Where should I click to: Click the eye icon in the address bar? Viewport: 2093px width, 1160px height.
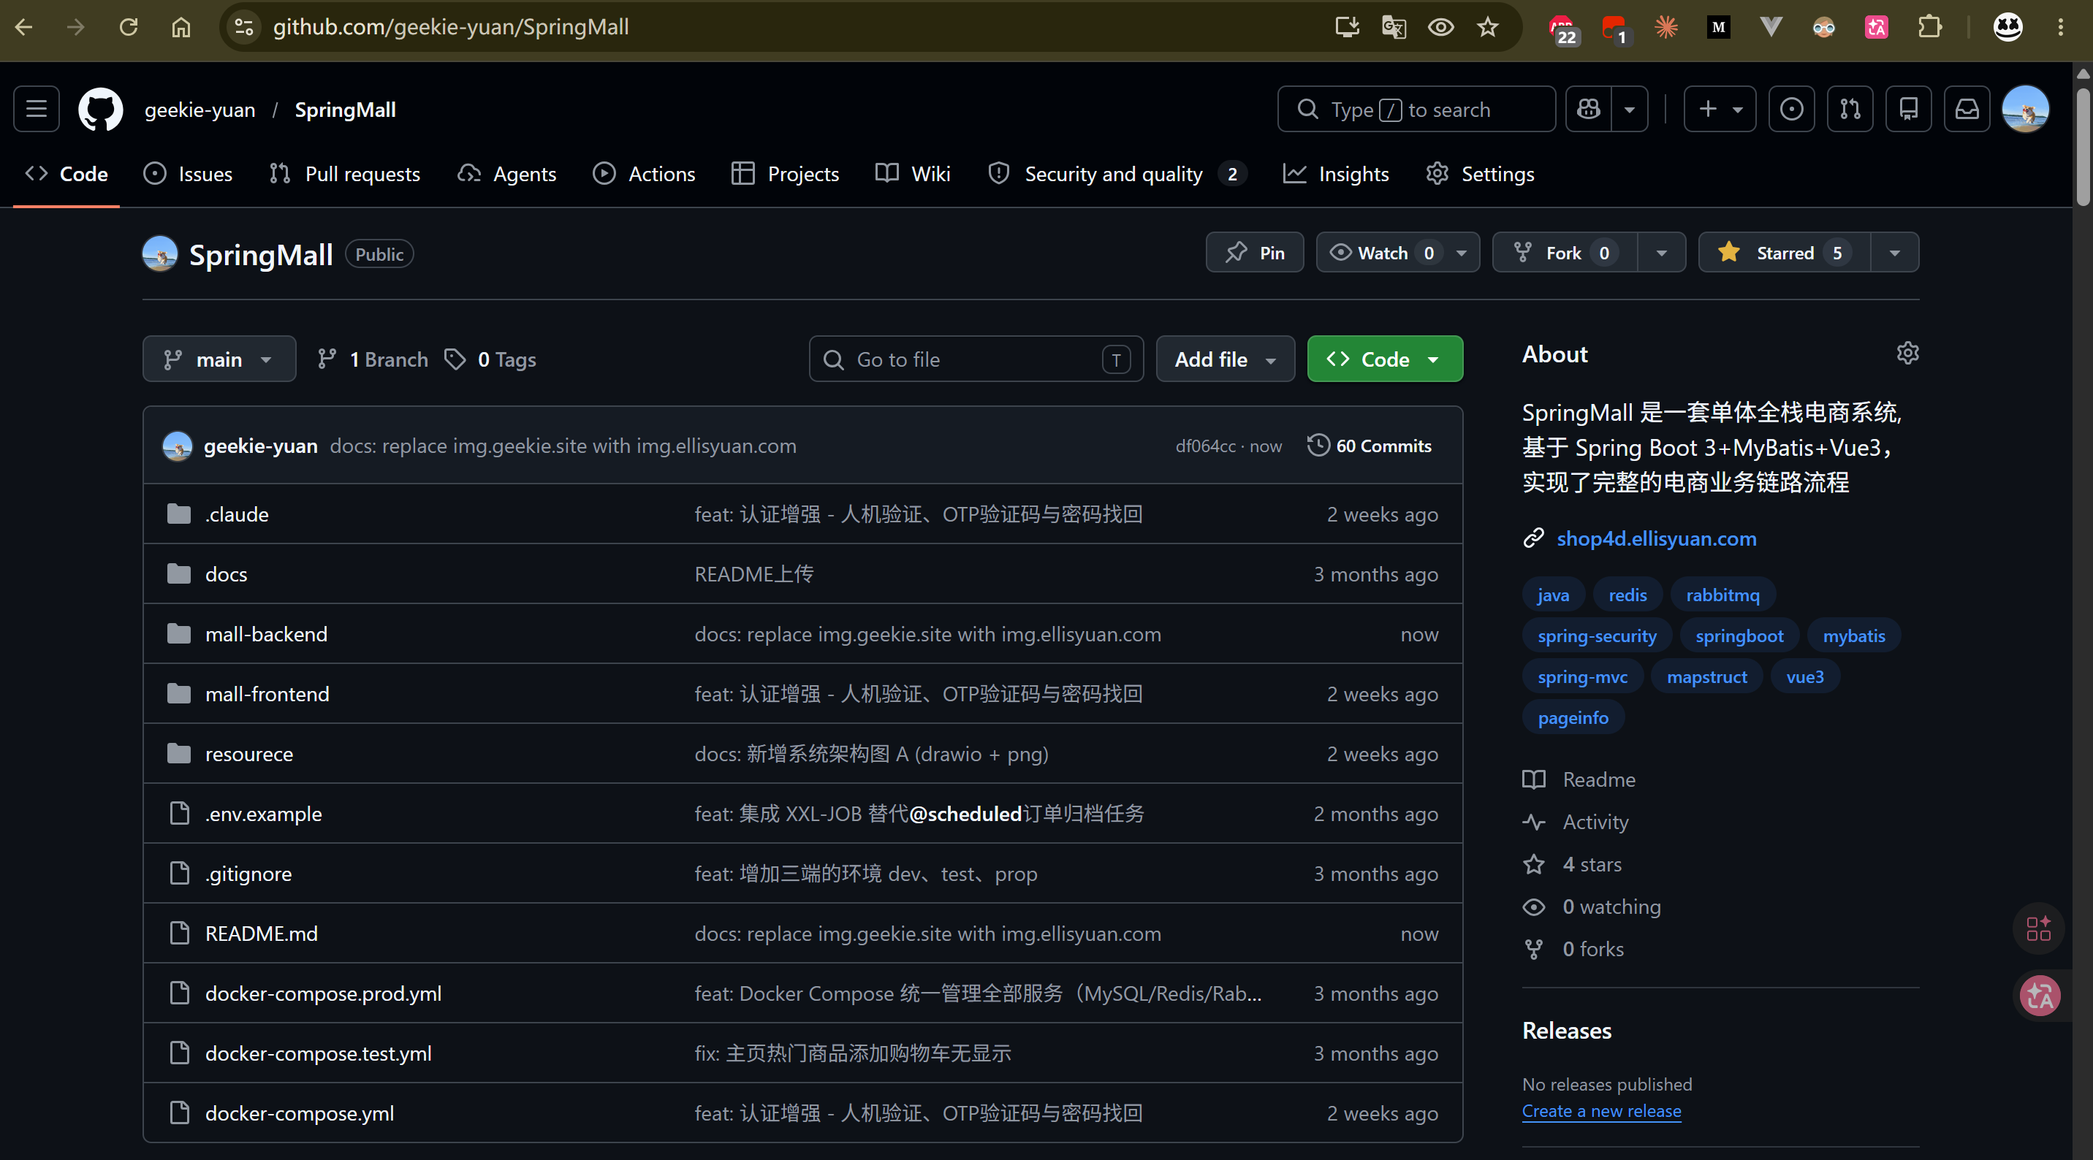1440,27
